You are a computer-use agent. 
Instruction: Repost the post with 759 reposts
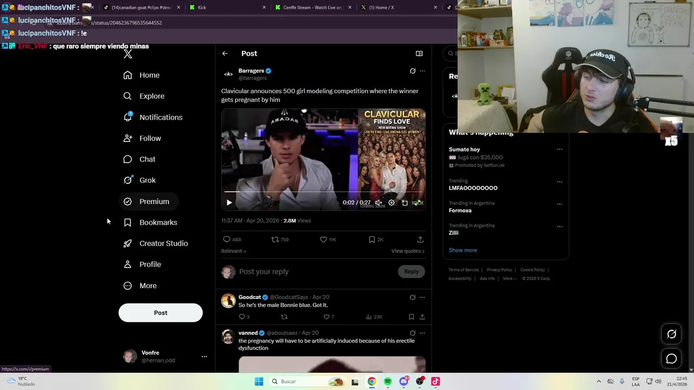[280, 239]
